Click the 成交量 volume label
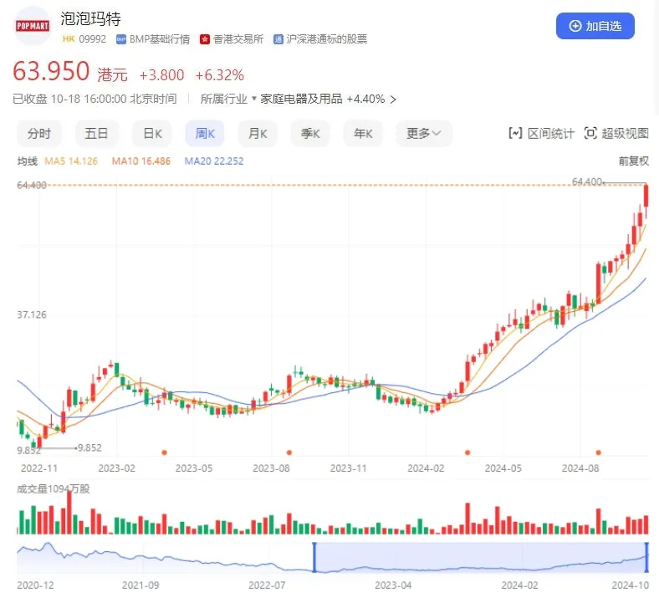659x603 pixels. tap(53, 489)
